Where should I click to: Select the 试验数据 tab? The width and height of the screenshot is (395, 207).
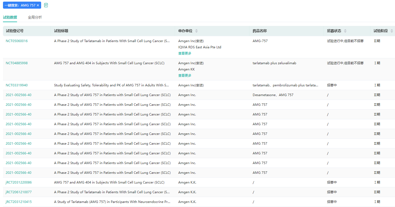[10, 17]
